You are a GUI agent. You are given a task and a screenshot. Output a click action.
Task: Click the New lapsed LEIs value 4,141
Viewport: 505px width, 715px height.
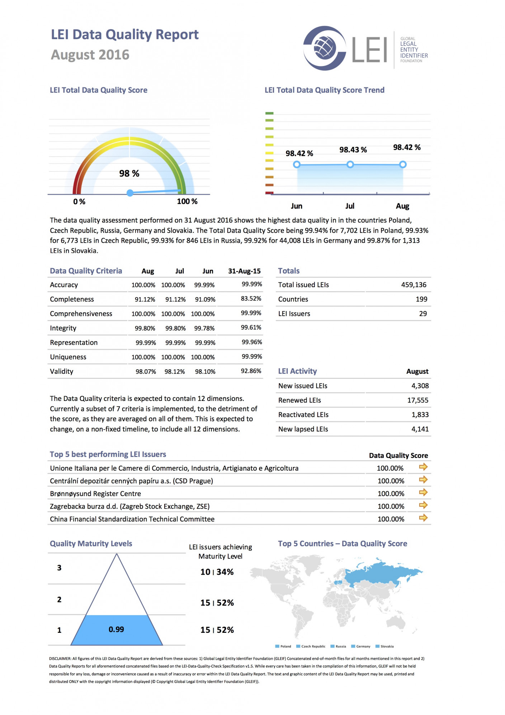coord(420,429)
